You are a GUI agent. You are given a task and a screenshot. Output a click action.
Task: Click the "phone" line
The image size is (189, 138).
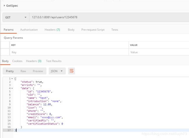35,111
